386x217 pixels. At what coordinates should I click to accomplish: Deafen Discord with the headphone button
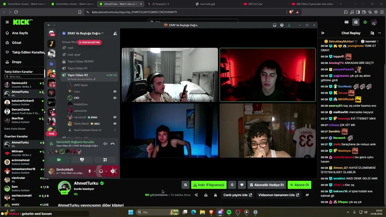[x=101, y=171]
